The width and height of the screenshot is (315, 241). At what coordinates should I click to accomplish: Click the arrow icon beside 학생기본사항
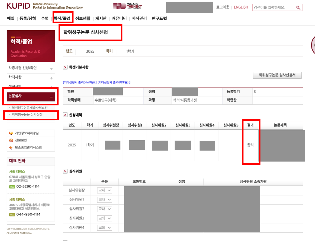[65, 67]
